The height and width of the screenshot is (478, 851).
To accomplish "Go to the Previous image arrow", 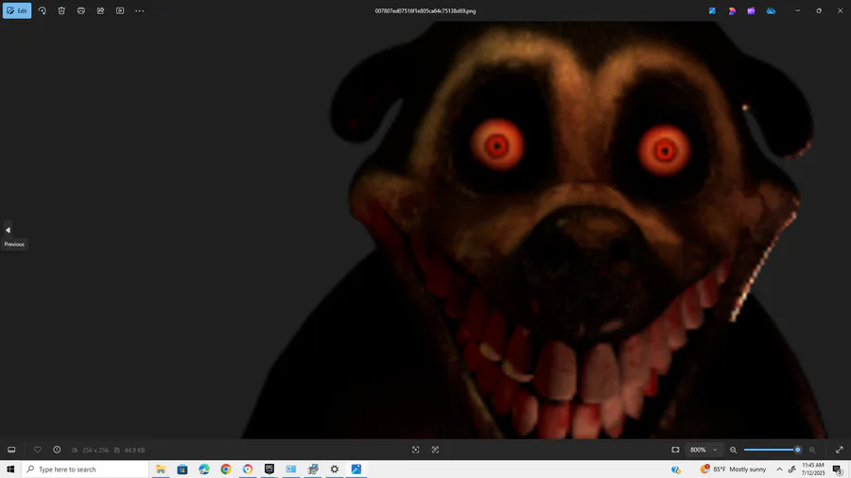I will (x=8, y=230).
